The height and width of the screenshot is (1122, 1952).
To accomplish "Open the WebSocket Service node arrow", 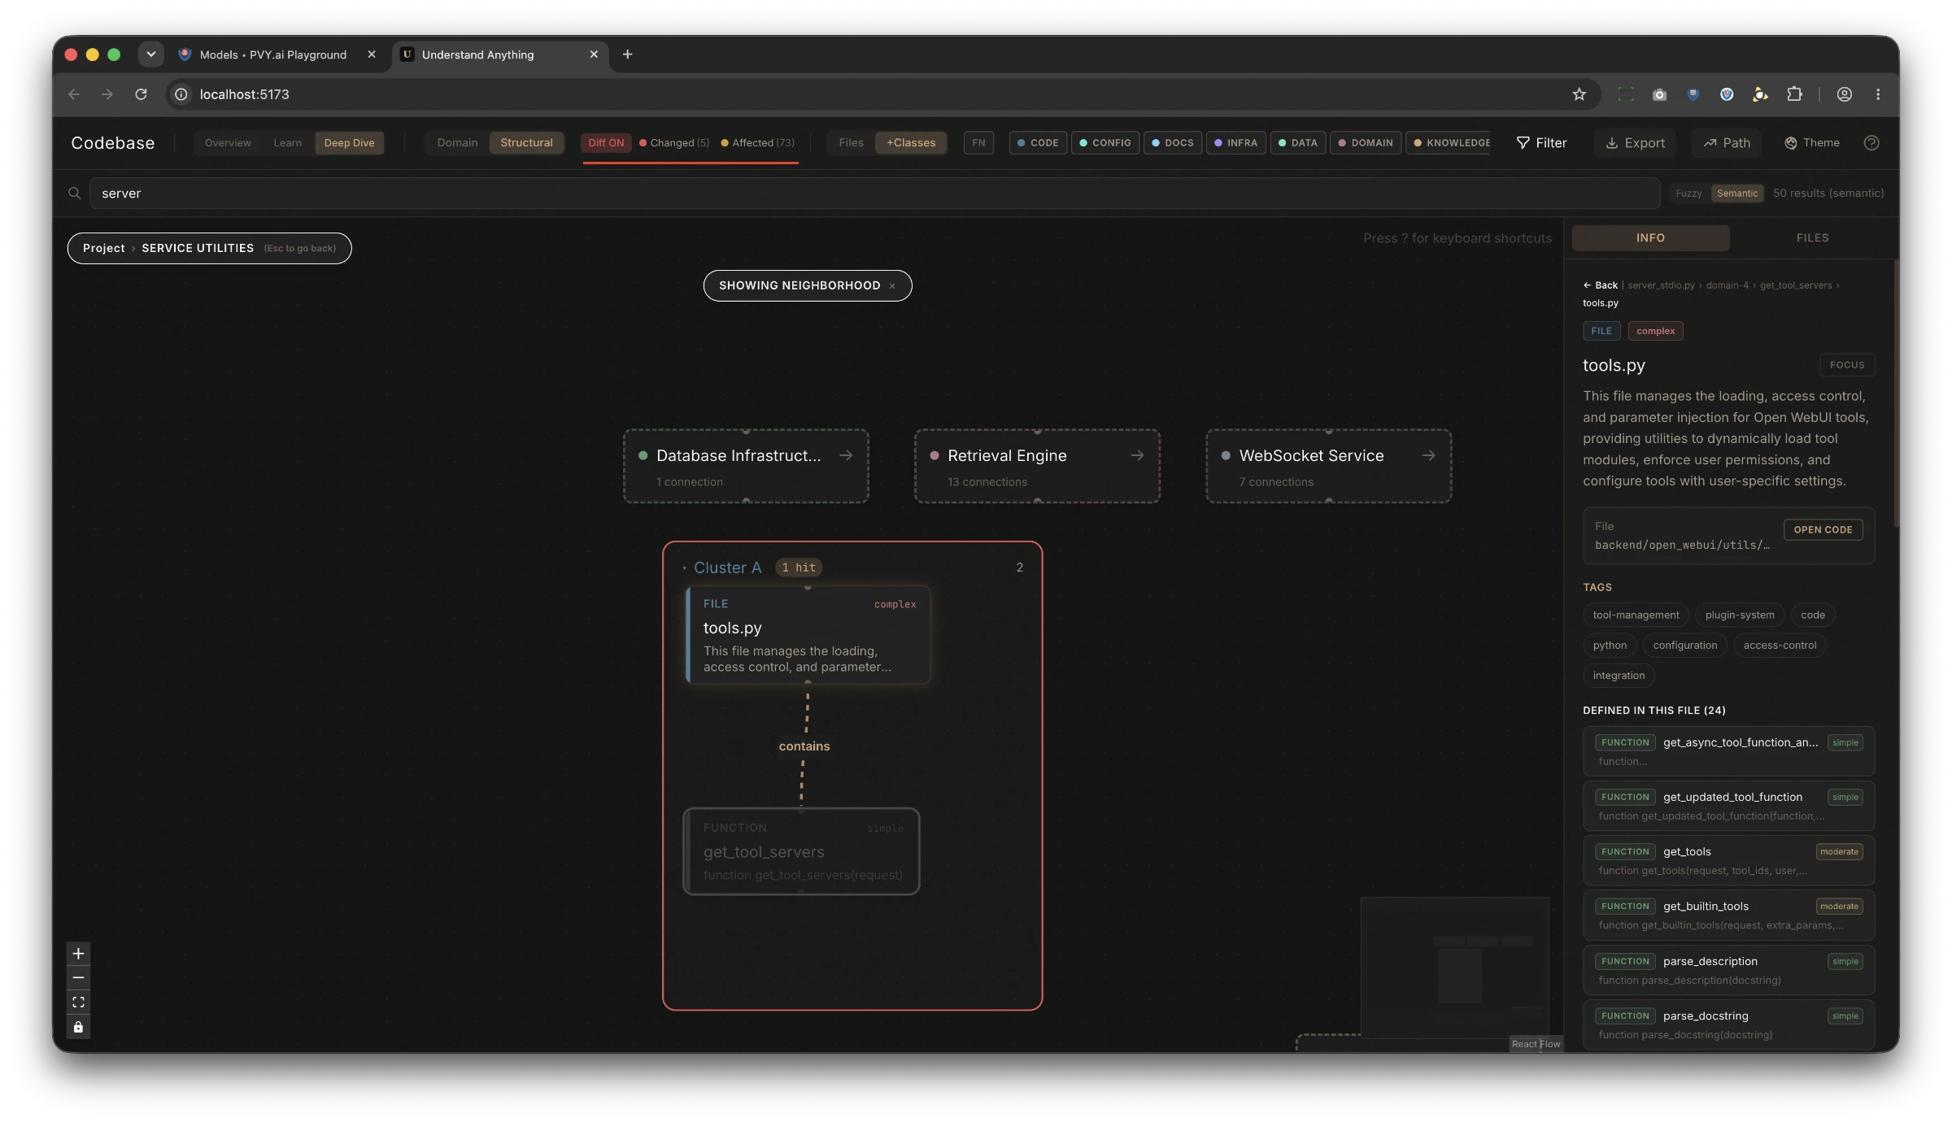I will tap(1428, 456).
